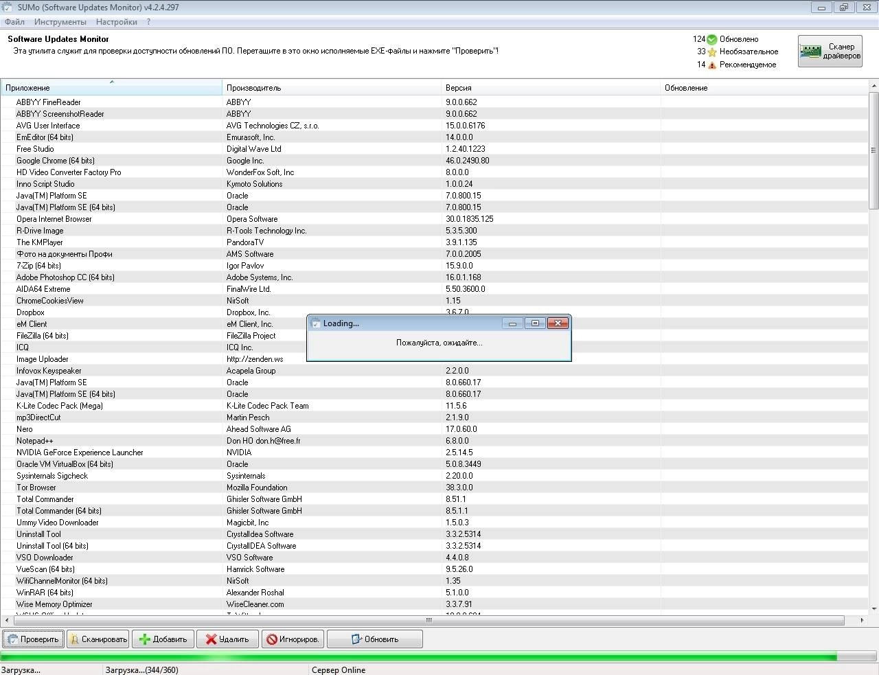Image resolution: width=879 pixels, height=675 pixels.
Task: Select the VSO Downloader row
Action: pyautogui.click(x=434, y=558)
